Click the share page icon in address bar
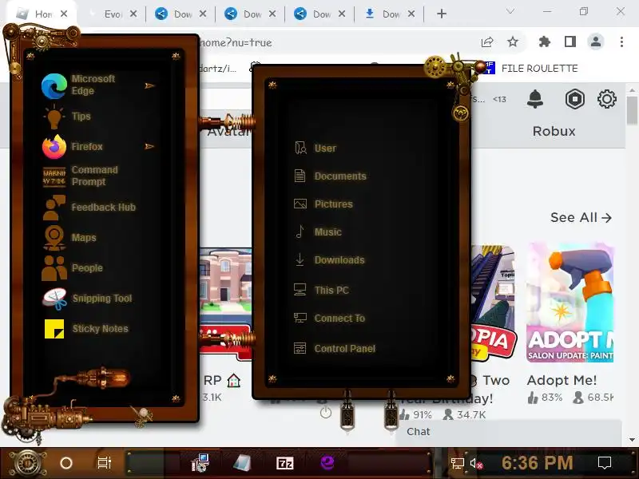639x479 pixels. [487, 42]
